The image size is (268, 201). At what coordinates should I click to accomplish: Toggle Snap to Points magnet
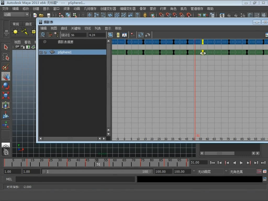coord(175,15)
